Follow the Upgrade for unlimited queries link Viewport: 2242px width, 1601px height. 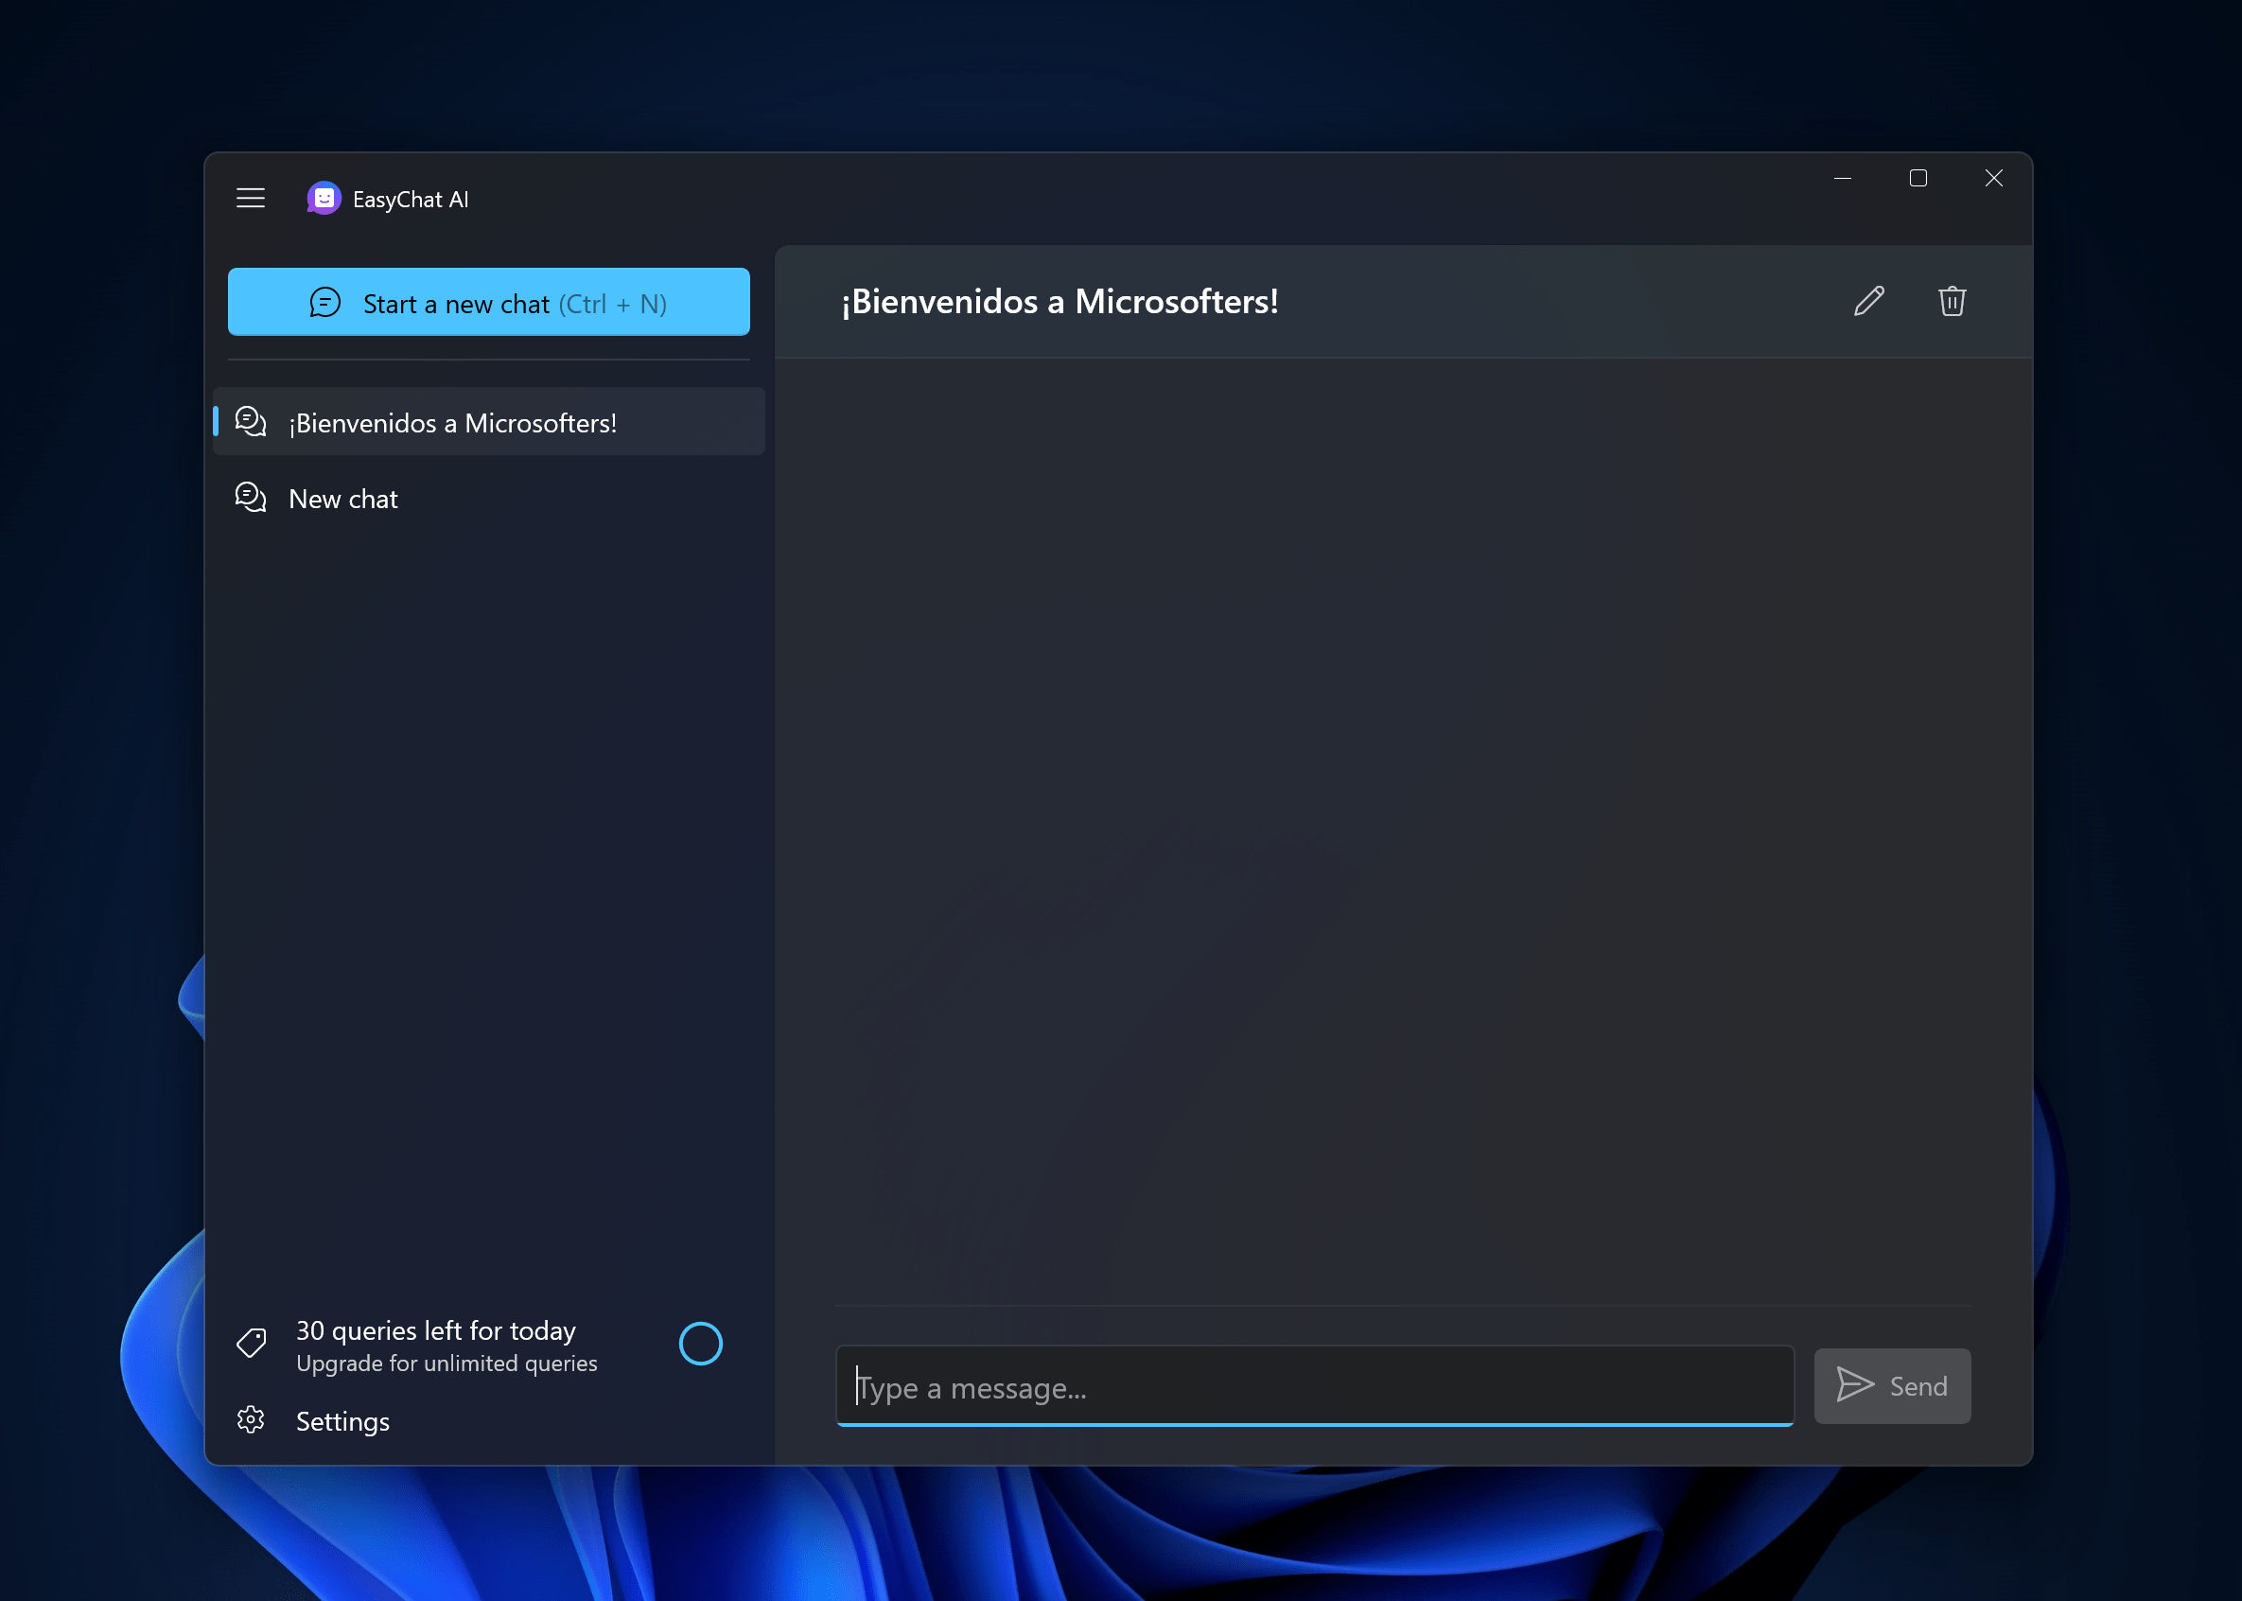click(447, 1363)
